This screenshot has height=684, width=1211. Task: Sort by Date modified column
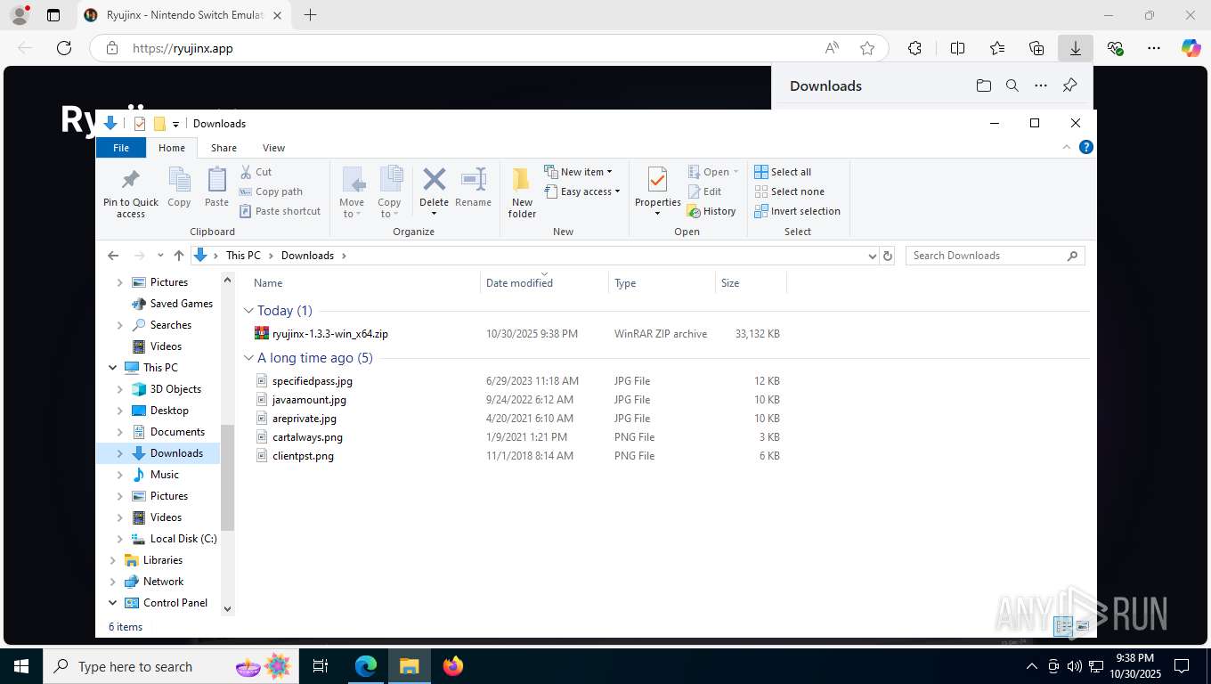tap(544, 282)
